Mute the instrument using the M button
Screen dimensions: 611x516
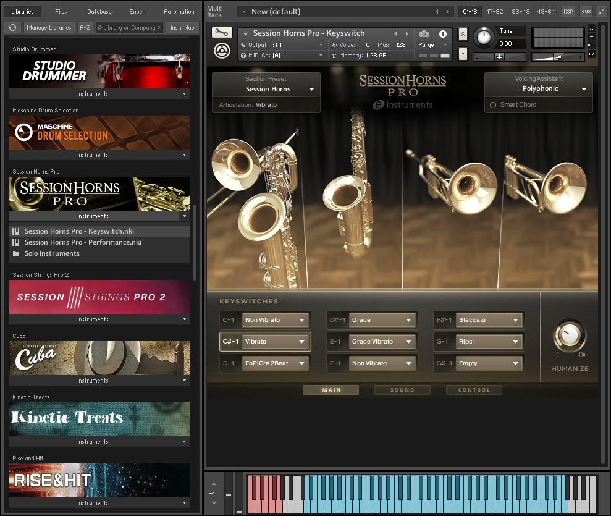tap(461, 55)
